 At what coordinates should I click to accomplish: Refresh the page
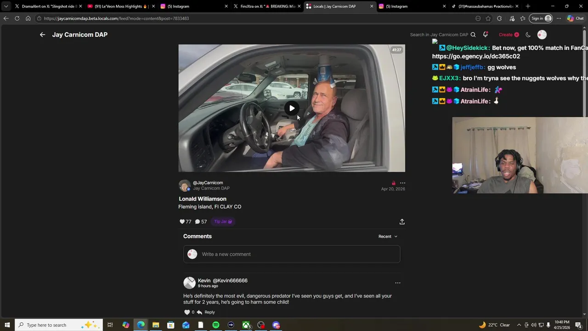pyautogui.click(x=17, y=18)
